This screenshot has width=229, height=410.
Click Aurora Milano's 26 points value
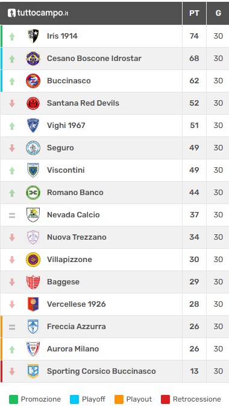click(194, 349)
